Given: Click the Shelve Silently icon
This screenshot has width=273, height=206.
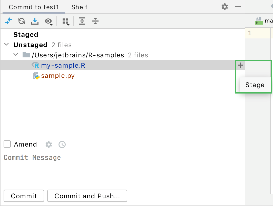Looking at the screenshot, I should 35,21.
